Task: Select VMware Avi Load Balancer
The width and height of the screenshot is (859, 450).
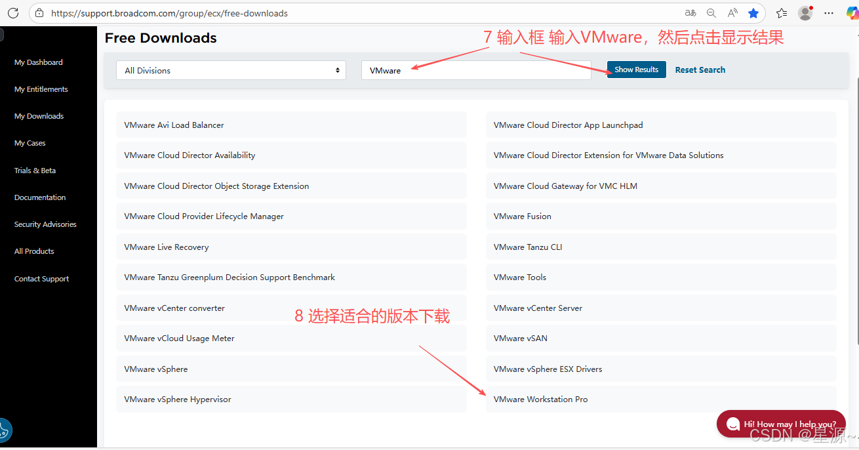Action: click(291, 125)
